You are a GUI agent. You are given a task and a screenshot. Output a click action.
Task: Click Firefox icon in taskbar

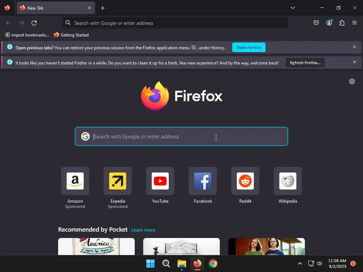(x=197, y=263)
